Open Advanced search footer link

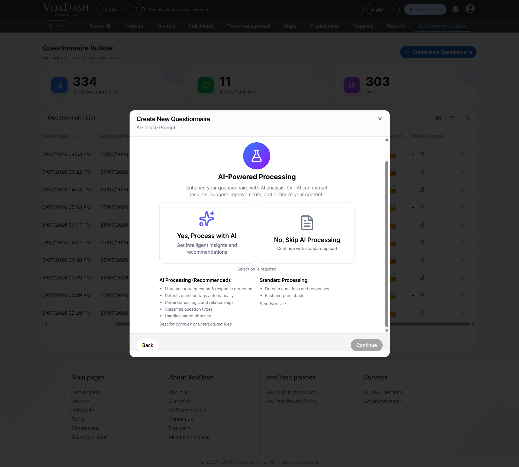(383, 401)
